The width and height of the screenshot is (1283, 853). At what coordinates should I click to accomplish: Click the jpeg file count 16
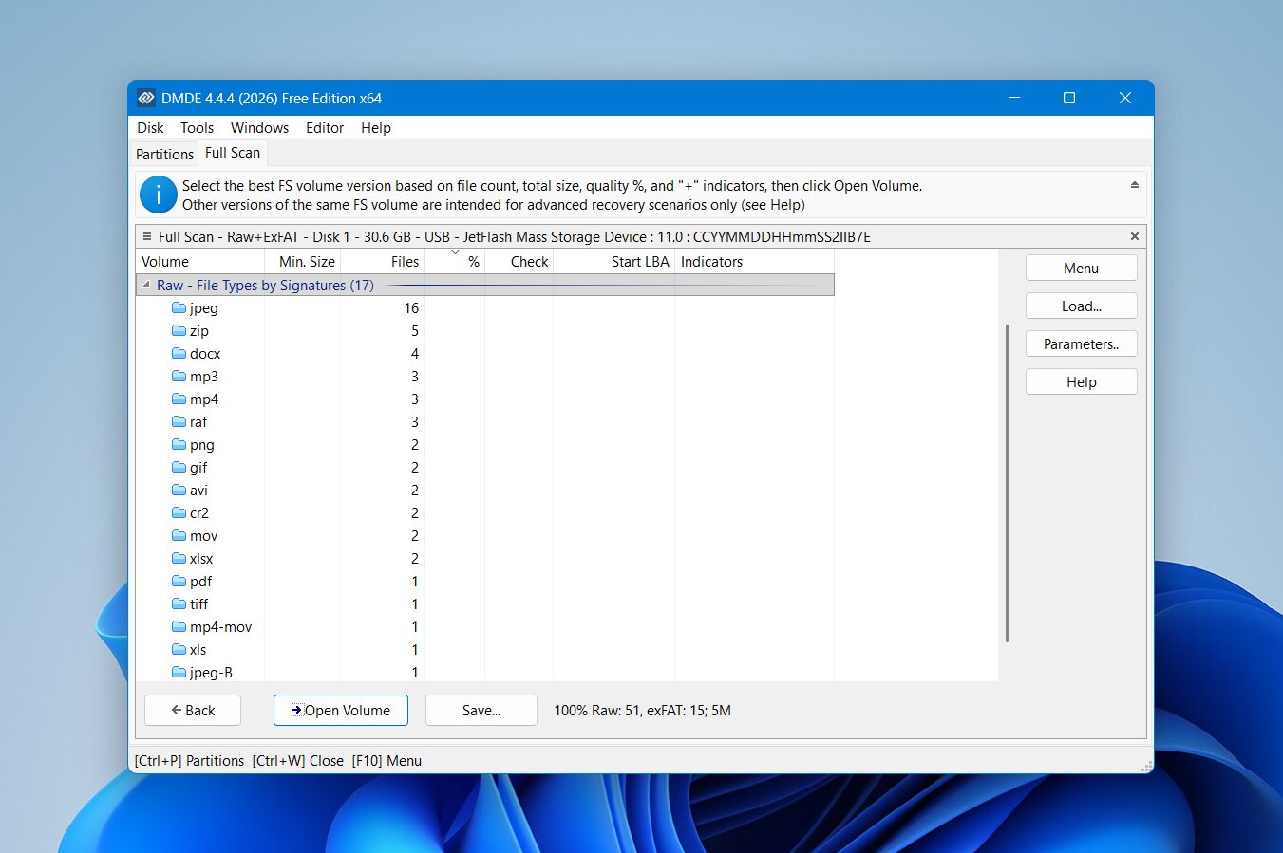(x=410, y=307)
